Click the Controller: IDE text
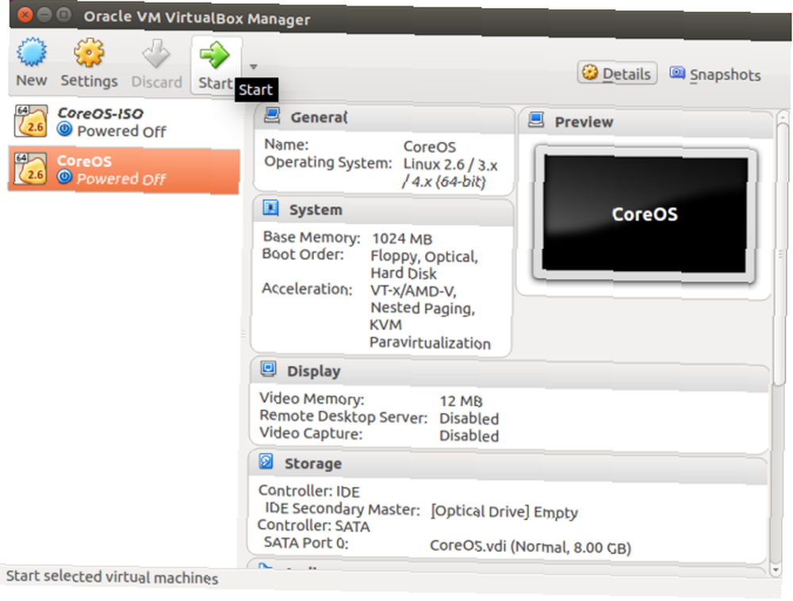 click(309, 492)
